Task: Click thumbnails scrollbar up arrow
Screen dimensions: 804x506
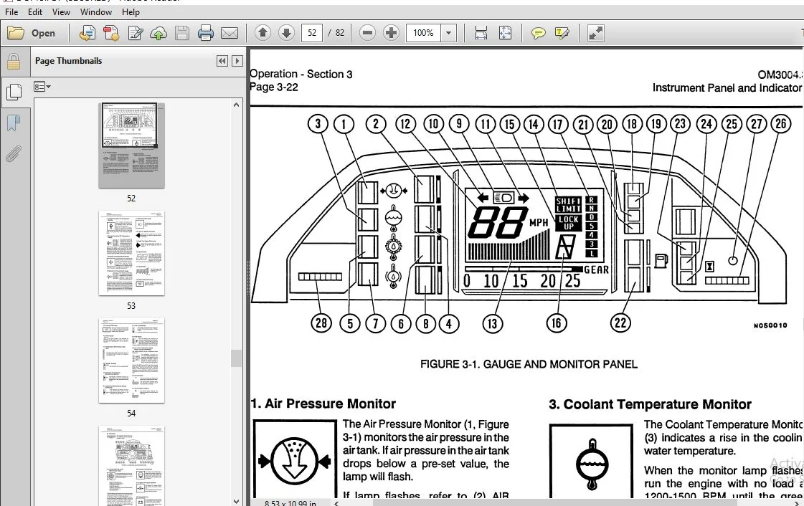Action: (237, 105)
